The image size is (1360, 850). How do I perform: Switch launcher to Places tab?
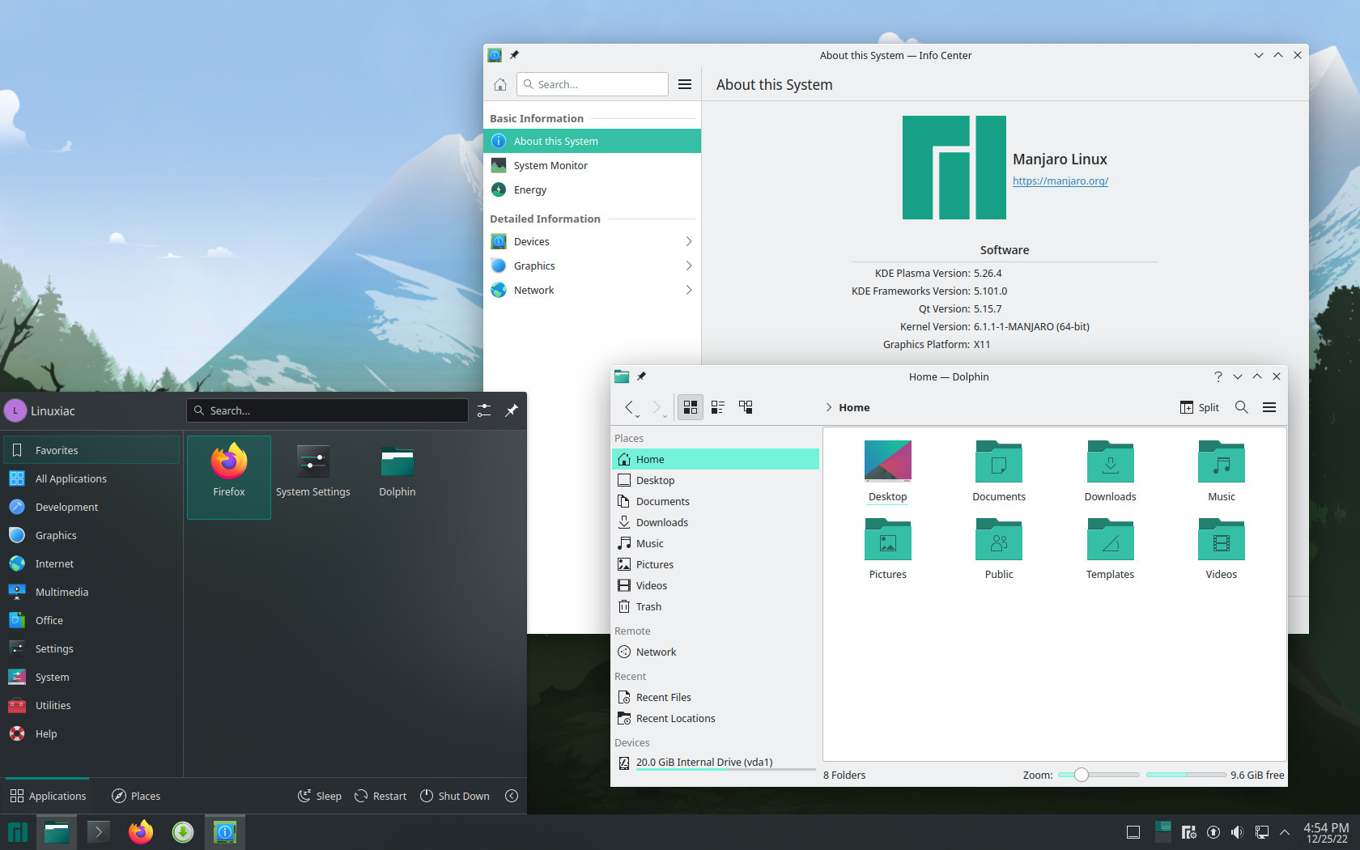point(136,796)
